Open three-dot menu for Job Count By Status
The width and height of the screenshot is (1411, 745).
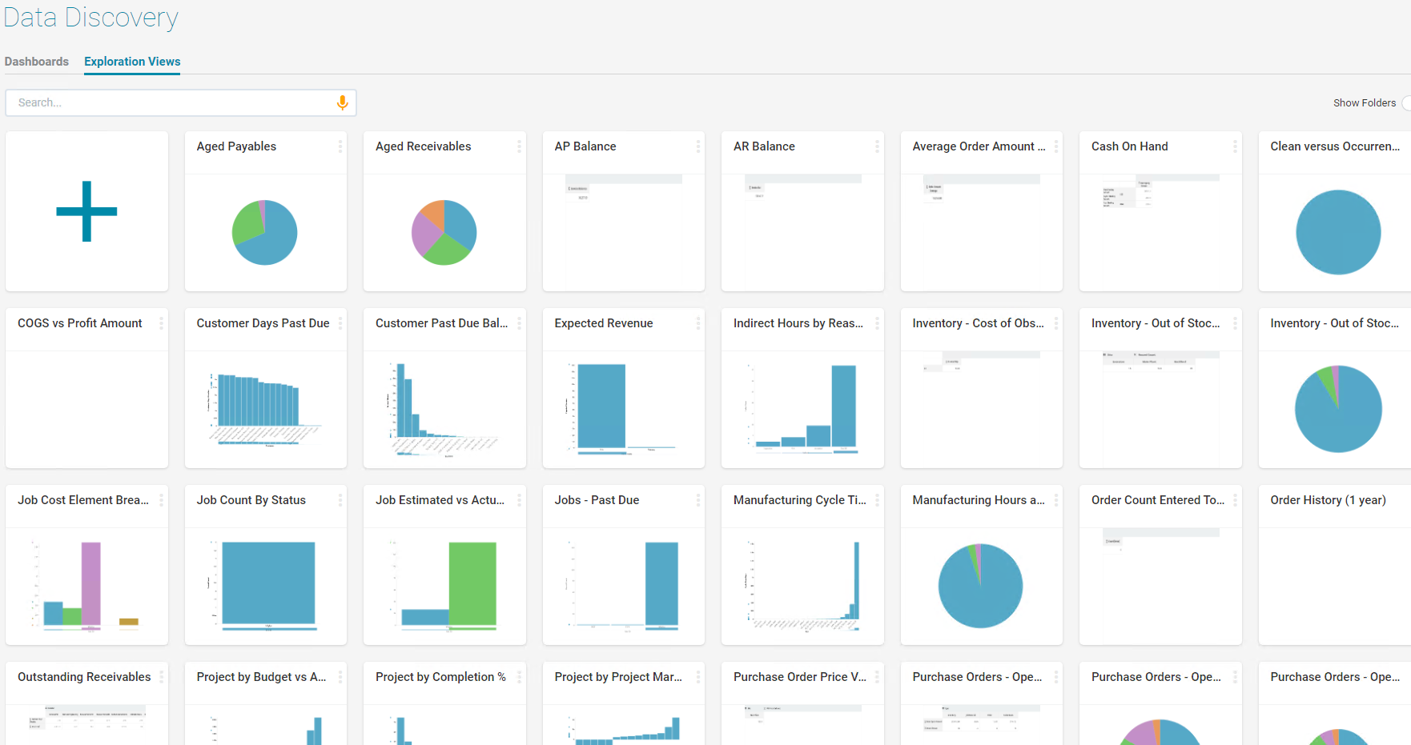click(x=340, y=500)
